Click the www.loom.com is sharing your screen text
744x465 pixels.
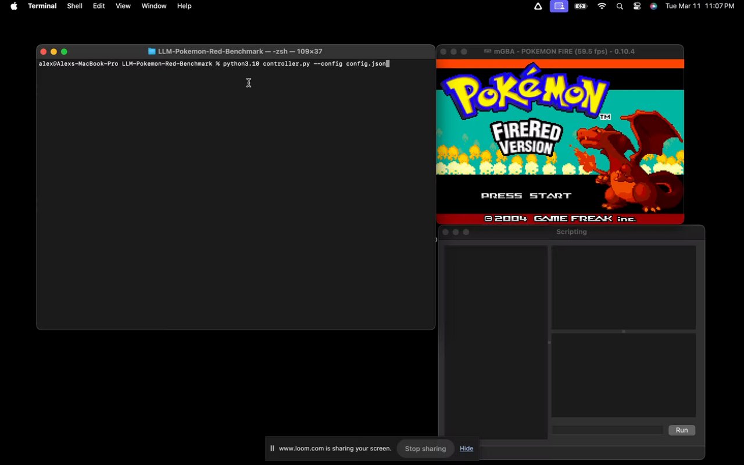[x=335, y=449]
